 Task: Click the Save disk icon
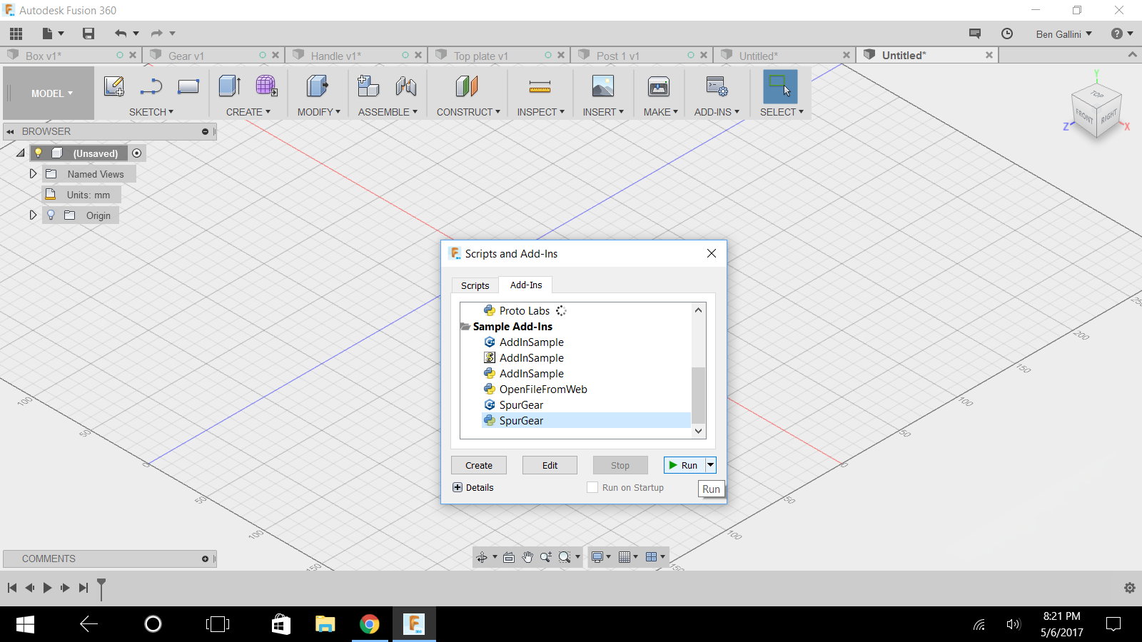89,34
